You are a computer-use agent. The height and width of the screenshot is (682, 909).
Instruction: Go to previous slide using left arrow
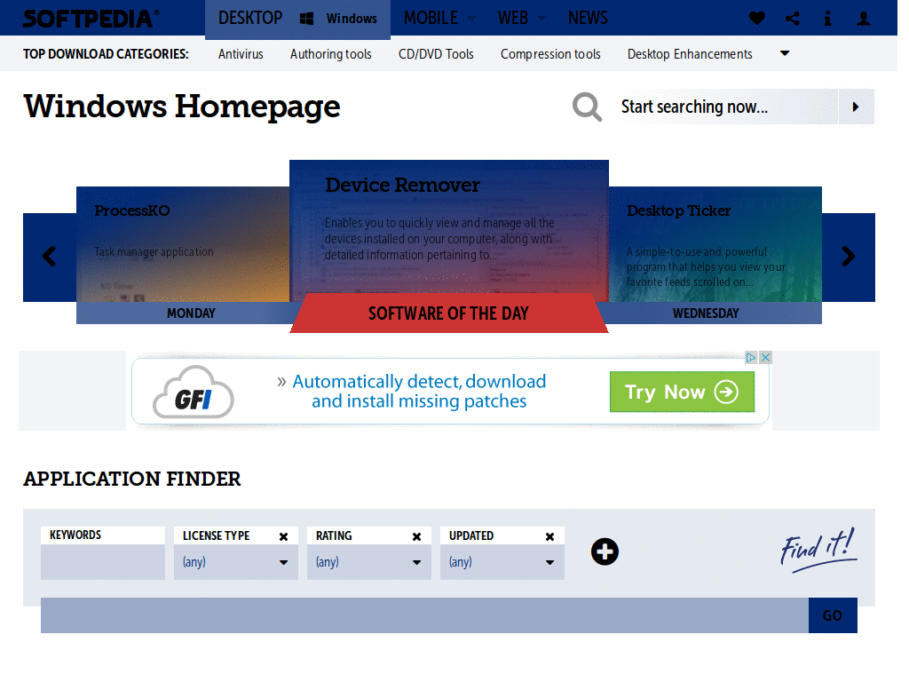49,256
